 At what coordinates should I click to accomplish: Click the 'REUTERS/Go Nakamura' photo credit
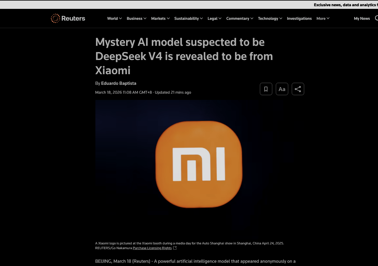(113, 248)
